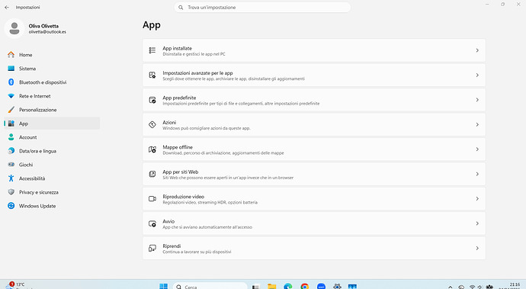Expand the App installate row chevron
Image resolution: width=526 pixels, height=289 pixels.
[477, 50]
